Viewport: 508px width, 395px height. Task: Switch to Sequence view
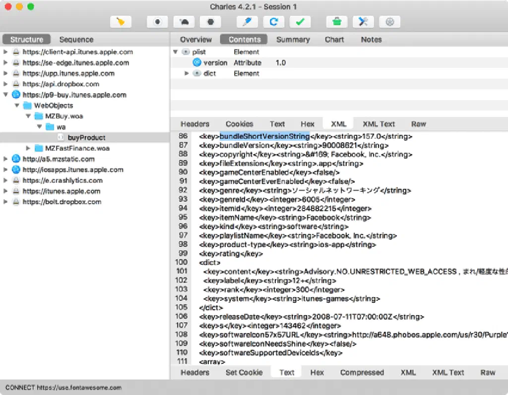tap(76, 40)
